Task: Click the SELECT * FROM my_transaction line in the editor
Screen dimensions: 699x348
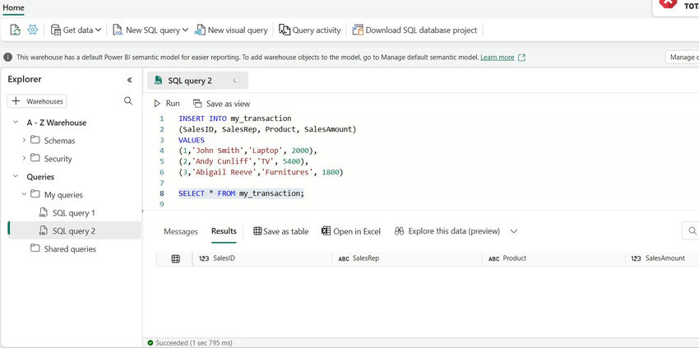Action: 241,193
